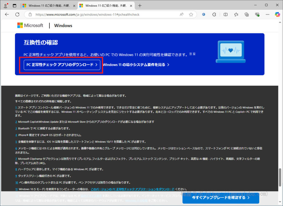This screenshot has width=283, height=206.
Task: Close the active second tab
Action: pyautogui.click(x=131, y=6)
